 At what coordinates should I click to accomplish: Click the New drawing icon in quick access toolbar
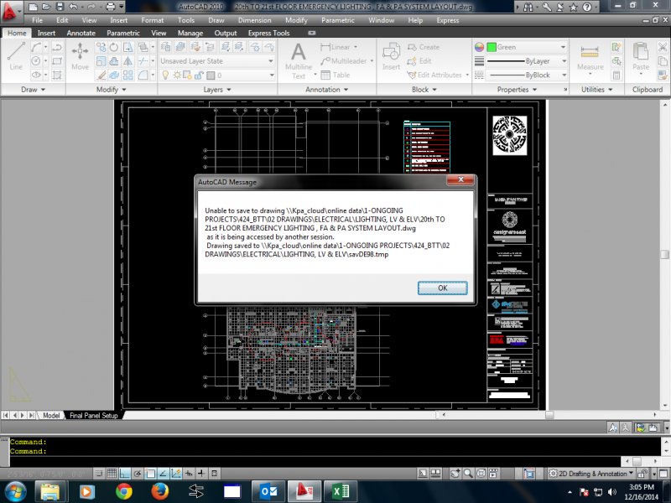pos(33,7)
